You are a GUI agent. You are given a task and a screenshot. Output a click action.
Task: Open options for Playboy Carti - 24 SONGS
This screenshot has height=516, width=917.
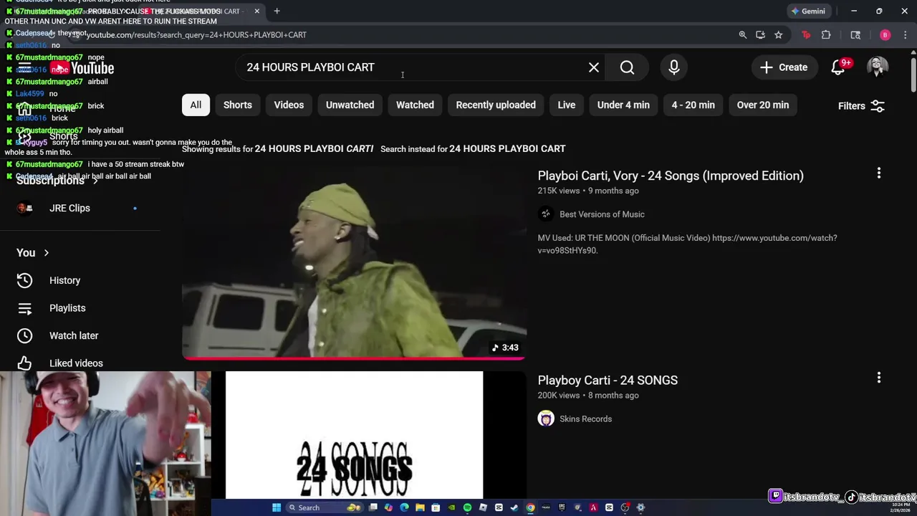pyautogui.click(x=879, y=377)
